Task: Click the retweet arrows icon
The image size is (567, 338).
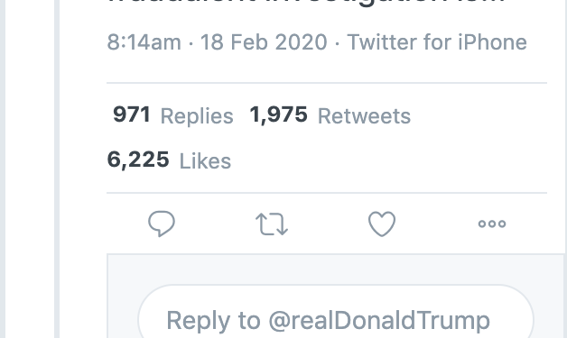Action: [272, 224]
